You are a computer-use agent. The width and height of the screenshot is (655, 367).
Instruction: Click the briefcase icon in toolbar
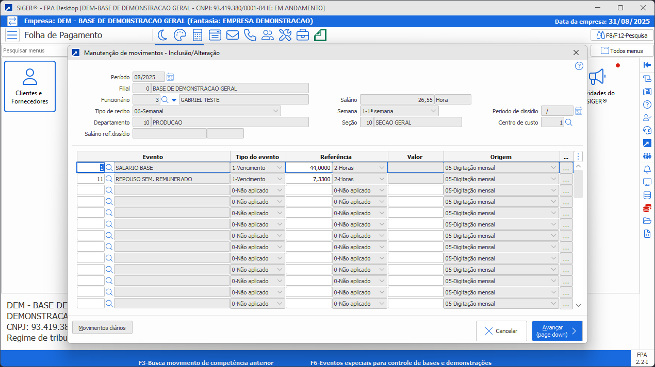[x=302, y=35]
